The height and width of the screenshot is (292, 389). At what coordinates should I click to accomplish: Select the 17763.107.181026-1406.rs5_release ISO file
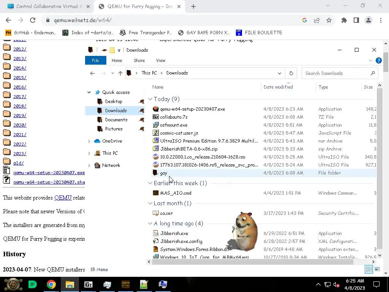click(205, 165)
